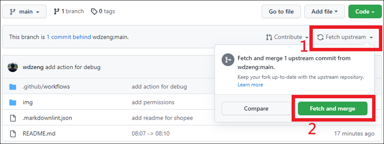Screen dimensions: 384x144
Task: Click the .github/workflows folder icon
Action: click(13, 87)
